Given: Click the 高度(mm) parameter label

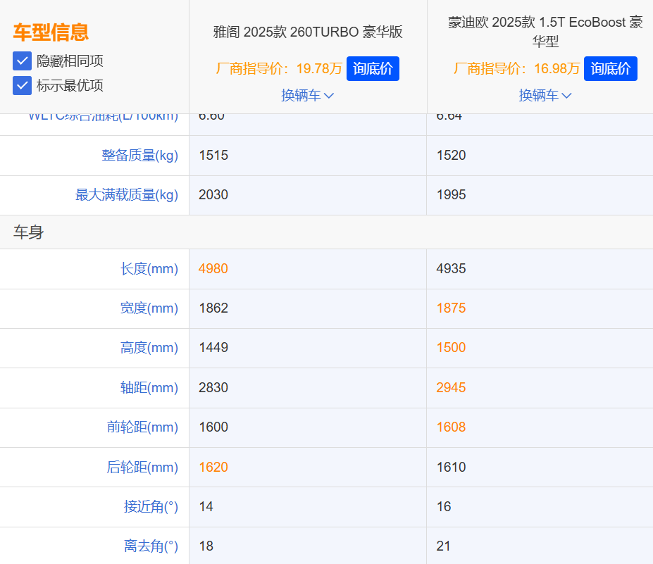Looking at the screenshot, I should click(149, 348).
